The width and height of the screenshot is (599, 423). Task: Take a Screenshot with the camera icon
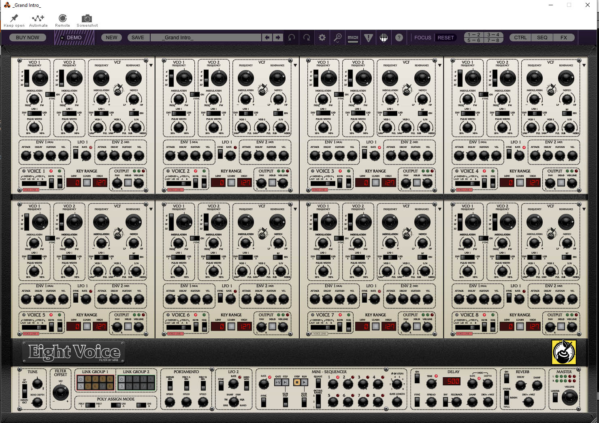[x=87, y=18]
